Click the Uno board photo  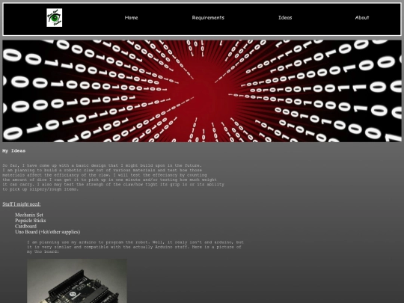tap(77, 281)
